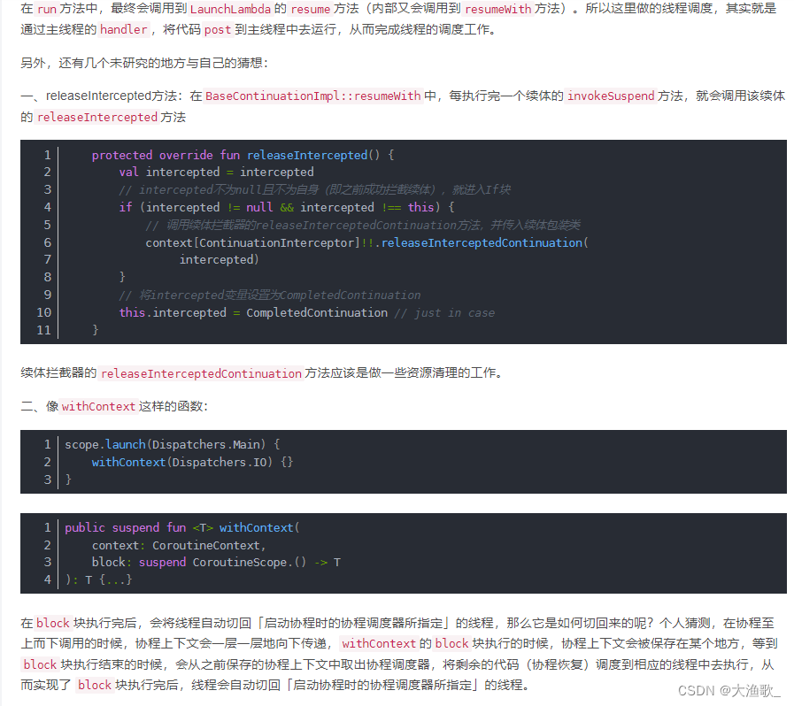The image size is (794, 706).
Task: Click line number 5 in first code block
Action: tap(47, 225)
